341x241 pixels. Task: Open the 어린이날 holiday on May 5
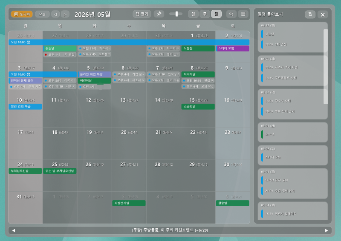94,80
